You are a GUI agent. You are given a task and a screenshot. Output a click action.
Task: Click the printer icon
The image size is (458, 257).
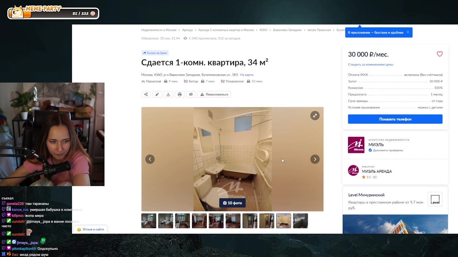click(x=180, y=94)
